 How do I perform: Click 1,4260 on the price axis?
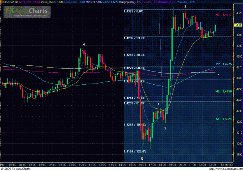(x=238, y=79)
